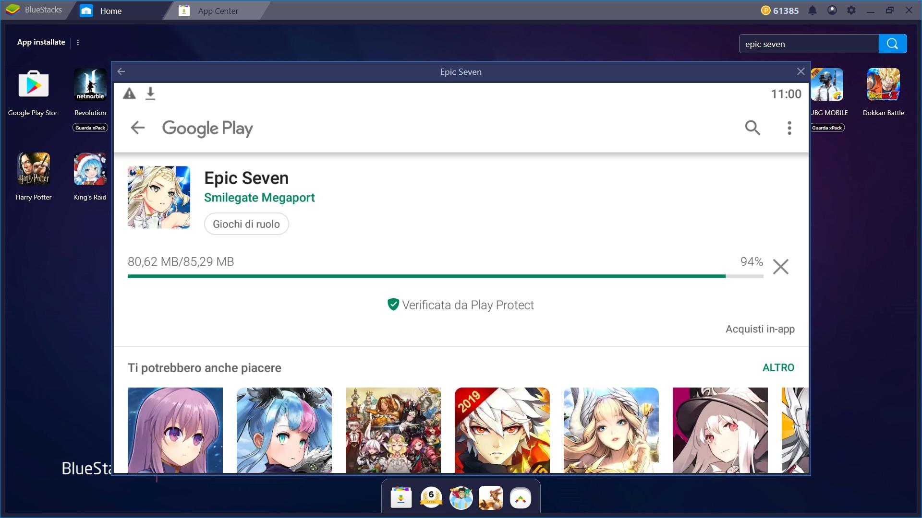Open BlueStacks notifications bell

(x=813, y=10)
